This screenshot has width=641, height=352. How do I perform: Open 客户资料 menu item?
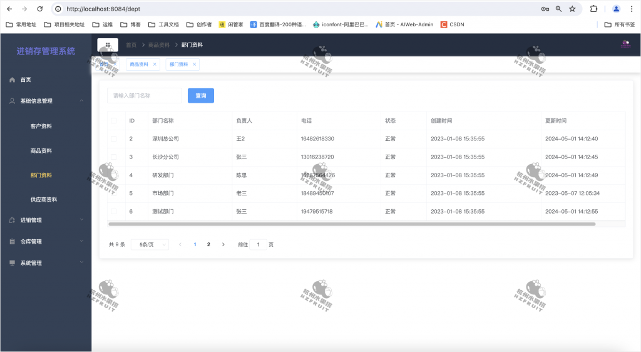(x=41, y=127)
